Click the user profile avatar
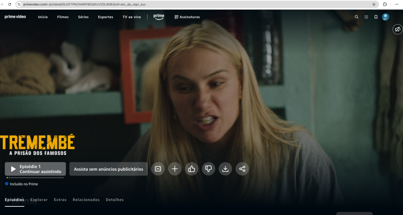 pos(386,17)
